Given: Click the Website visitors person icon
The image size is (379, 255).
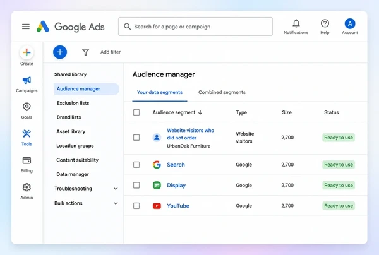Looking at the screenshot, I should click(157, 138).
